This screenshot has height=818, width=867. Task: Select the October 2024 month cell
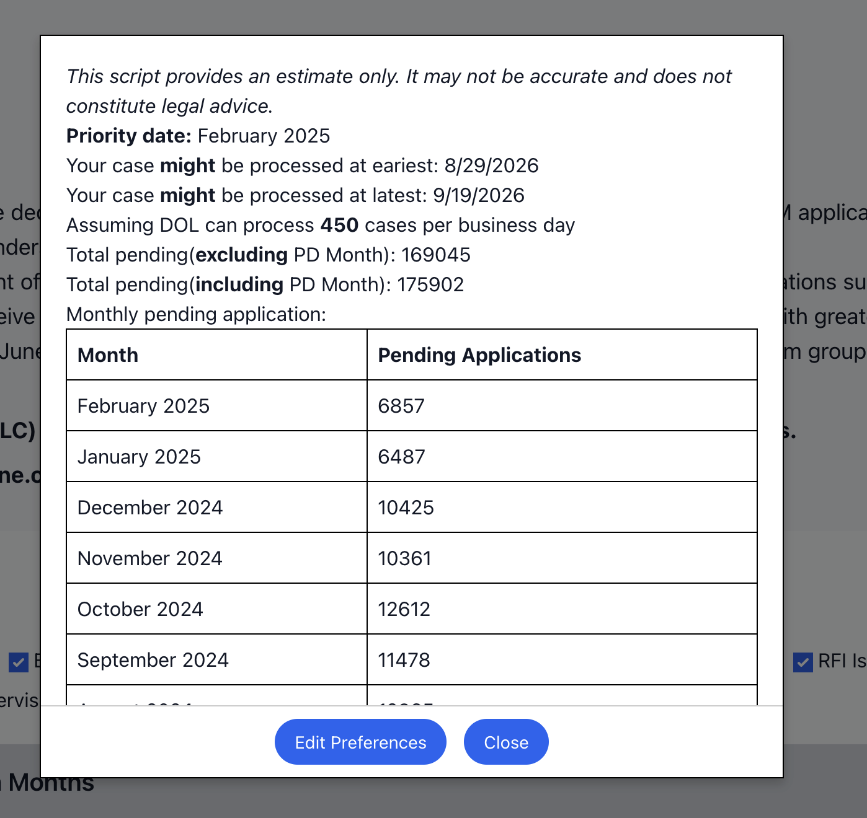tap(140, 609)
